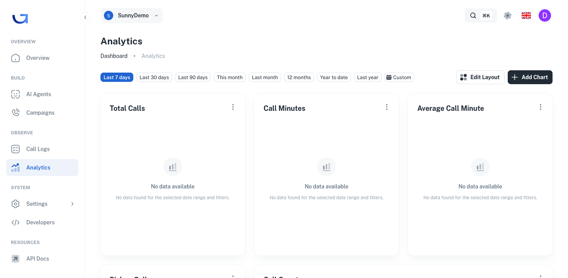Open the user avatar D menu

(x=545, y=15)
